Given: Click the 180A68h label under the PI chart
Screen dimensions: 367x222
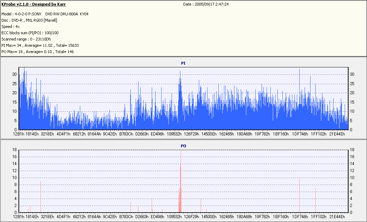Looking at the screenshot, I should point(244,134).
